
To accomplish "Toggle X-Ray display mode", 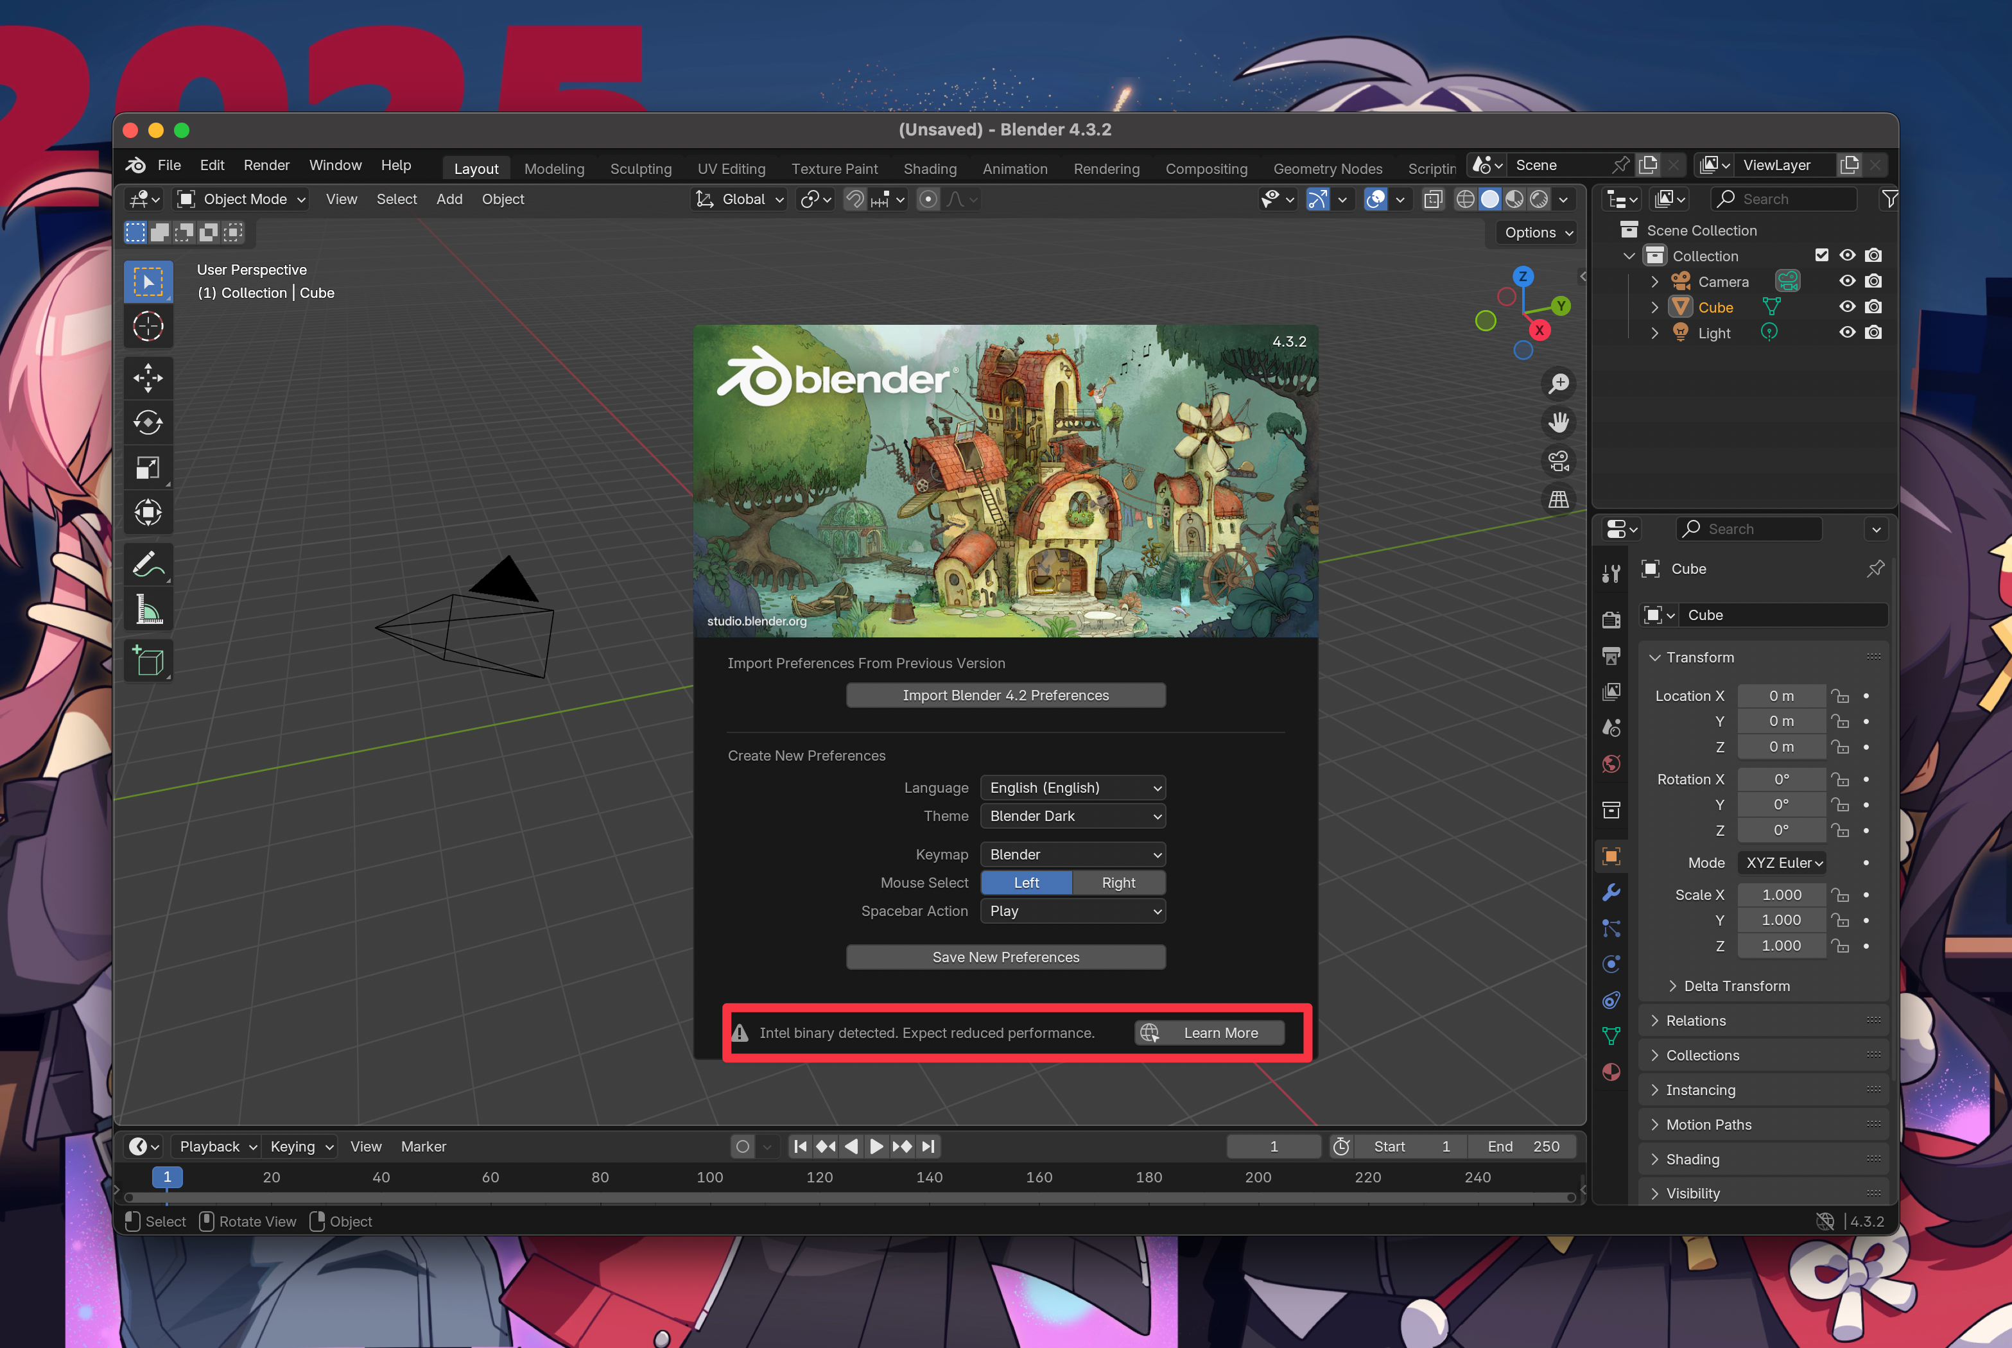I will point(1432,200).
